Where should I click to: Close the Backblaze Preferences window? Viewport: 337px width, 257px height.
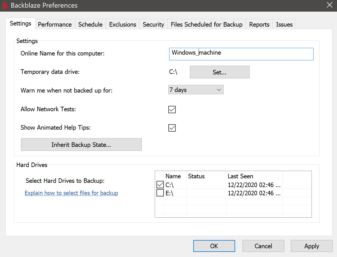coord(329,5)
